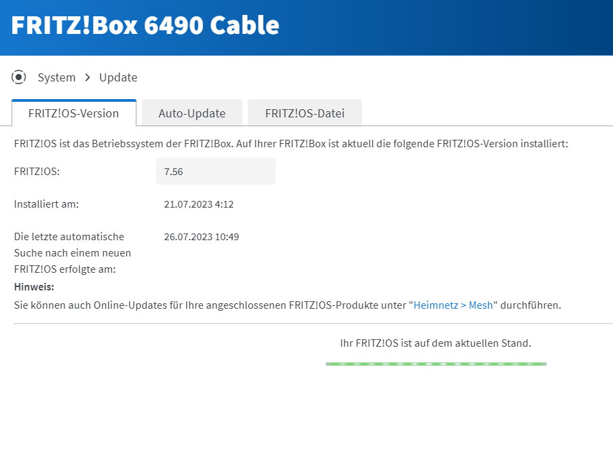Click the horizontal divider below the Hinweis text
Image resolution: width=613 pixels, height=458 pixels.
(312, 324)
